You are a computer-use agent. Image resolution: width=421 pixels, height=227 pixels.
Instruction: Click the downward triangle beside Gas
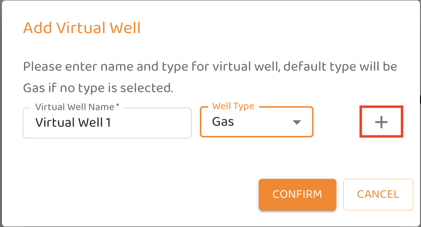point(297,122)
